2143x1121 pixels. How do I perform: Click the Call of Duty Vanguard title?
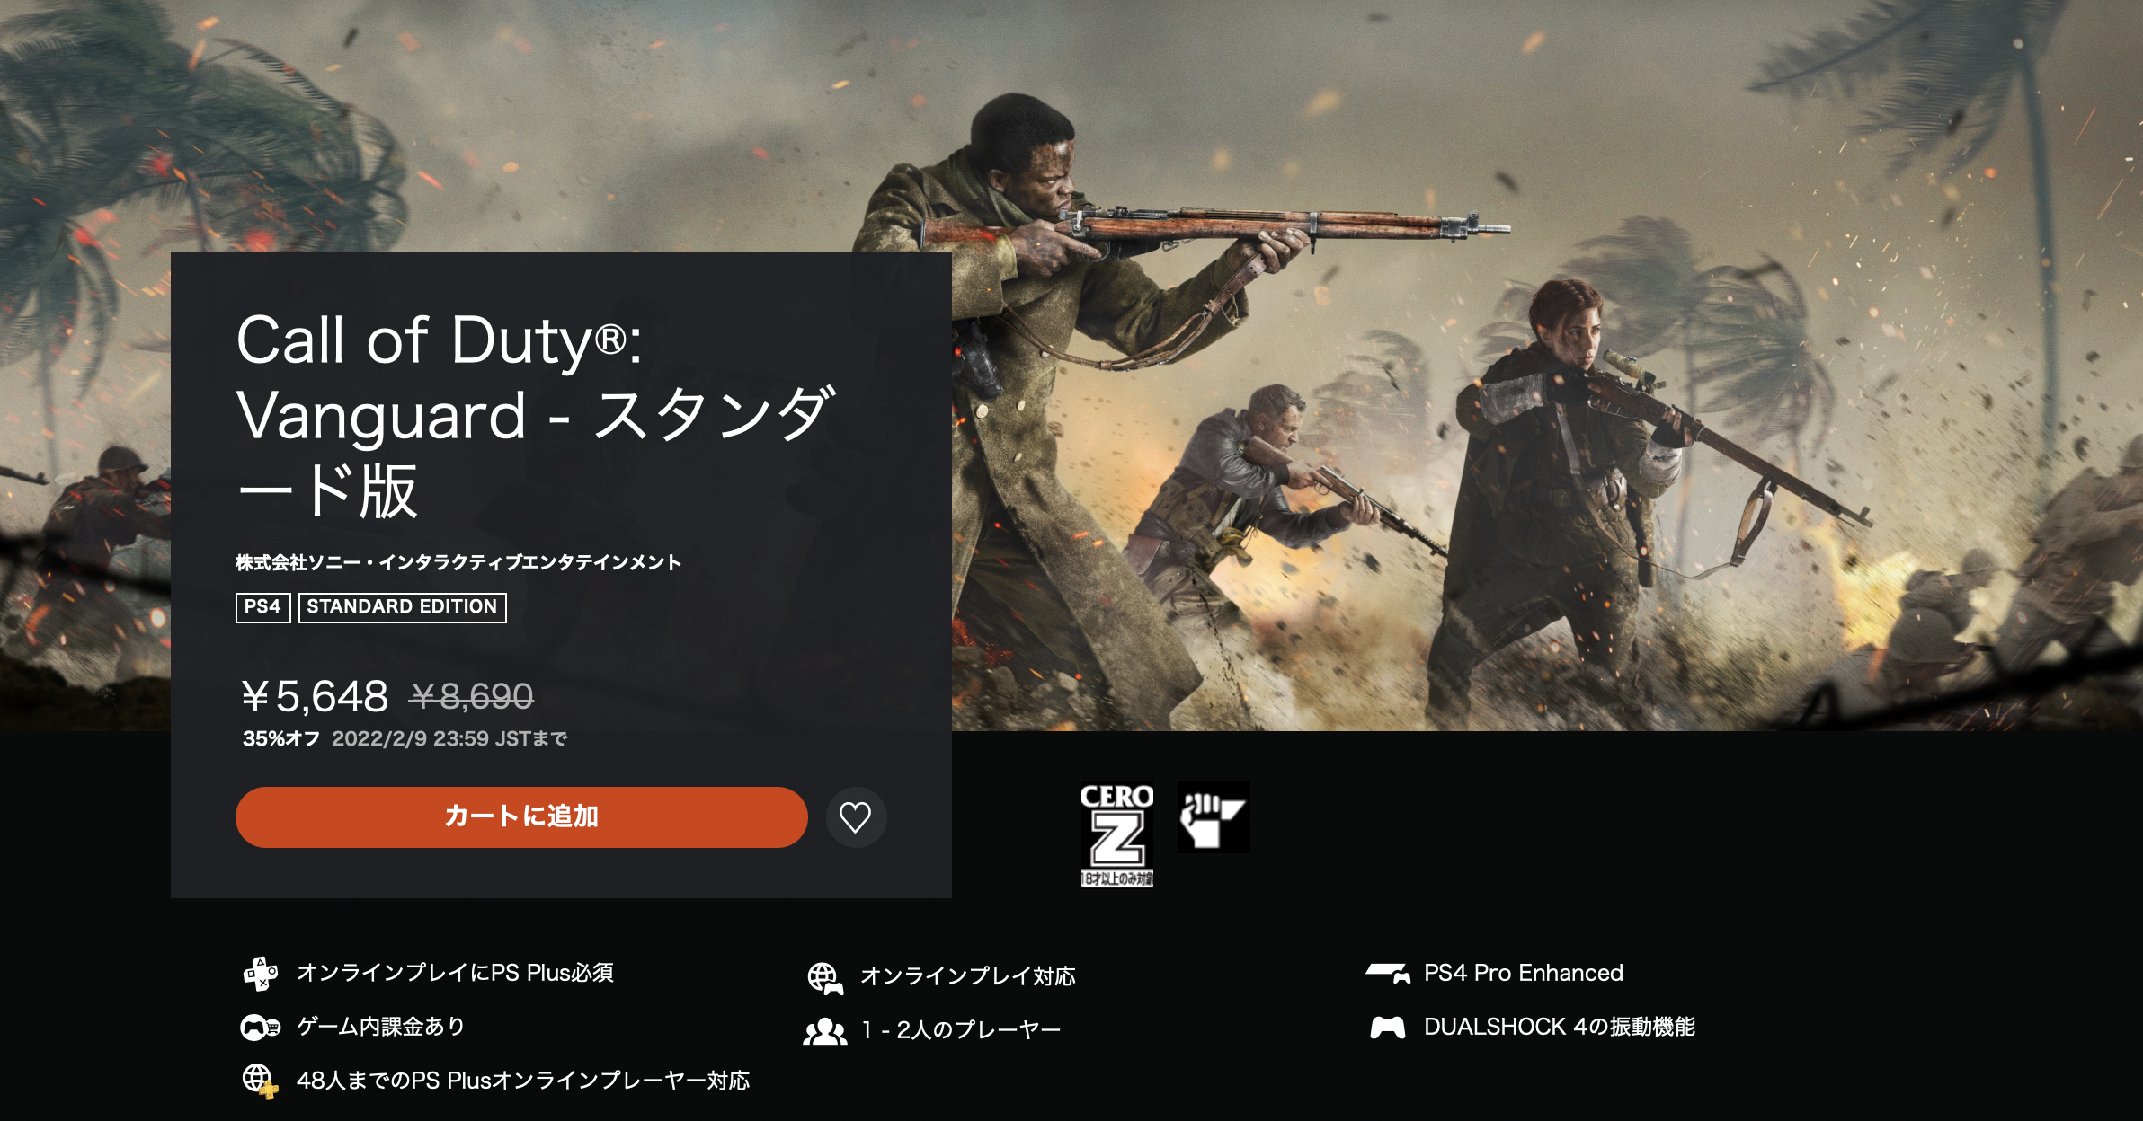pos(536,415)
